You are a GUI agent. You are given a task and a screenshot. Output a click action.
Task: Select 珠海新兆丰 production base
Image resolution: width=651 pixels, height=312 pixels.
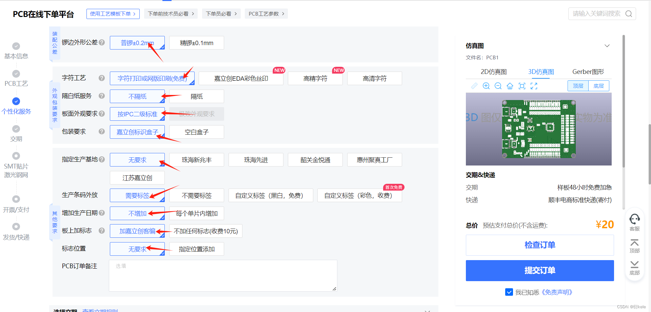[197, 160]
